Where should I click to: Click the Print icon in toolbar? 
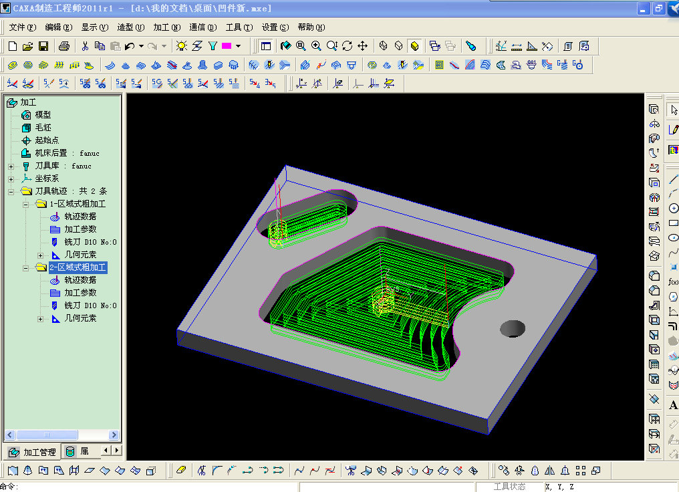[x=64, y=46]
